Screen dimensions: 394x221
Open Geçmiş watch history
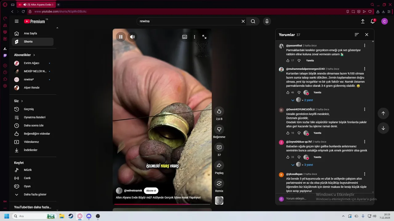(x=33, y=109)
